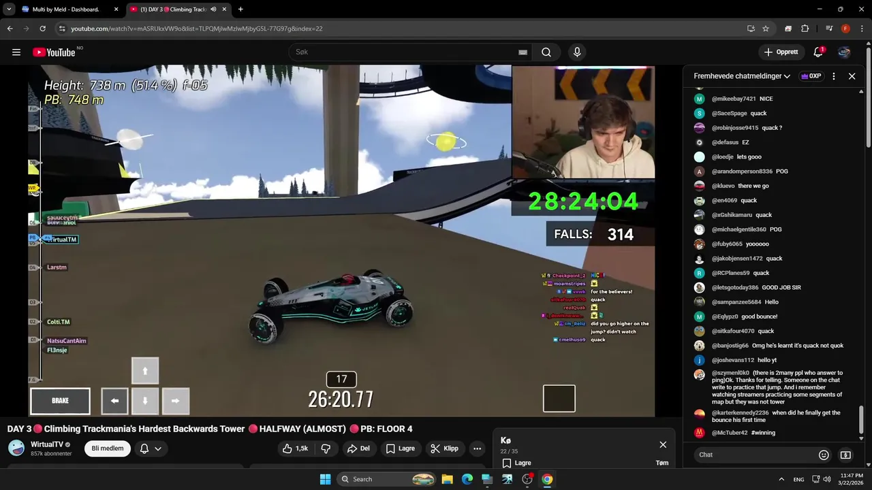Start voice search with the microphone icon

point(577,52)
